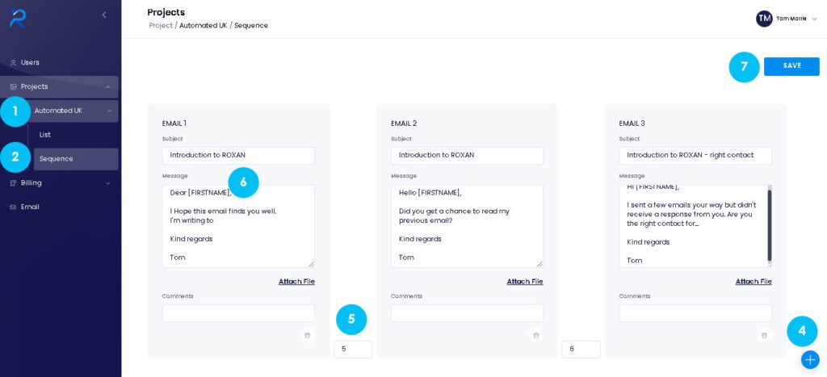The height and width of the screenshot is (377, 827).
Task: Click the Automated UK breadcrumb link
Action: pos(203,25)
